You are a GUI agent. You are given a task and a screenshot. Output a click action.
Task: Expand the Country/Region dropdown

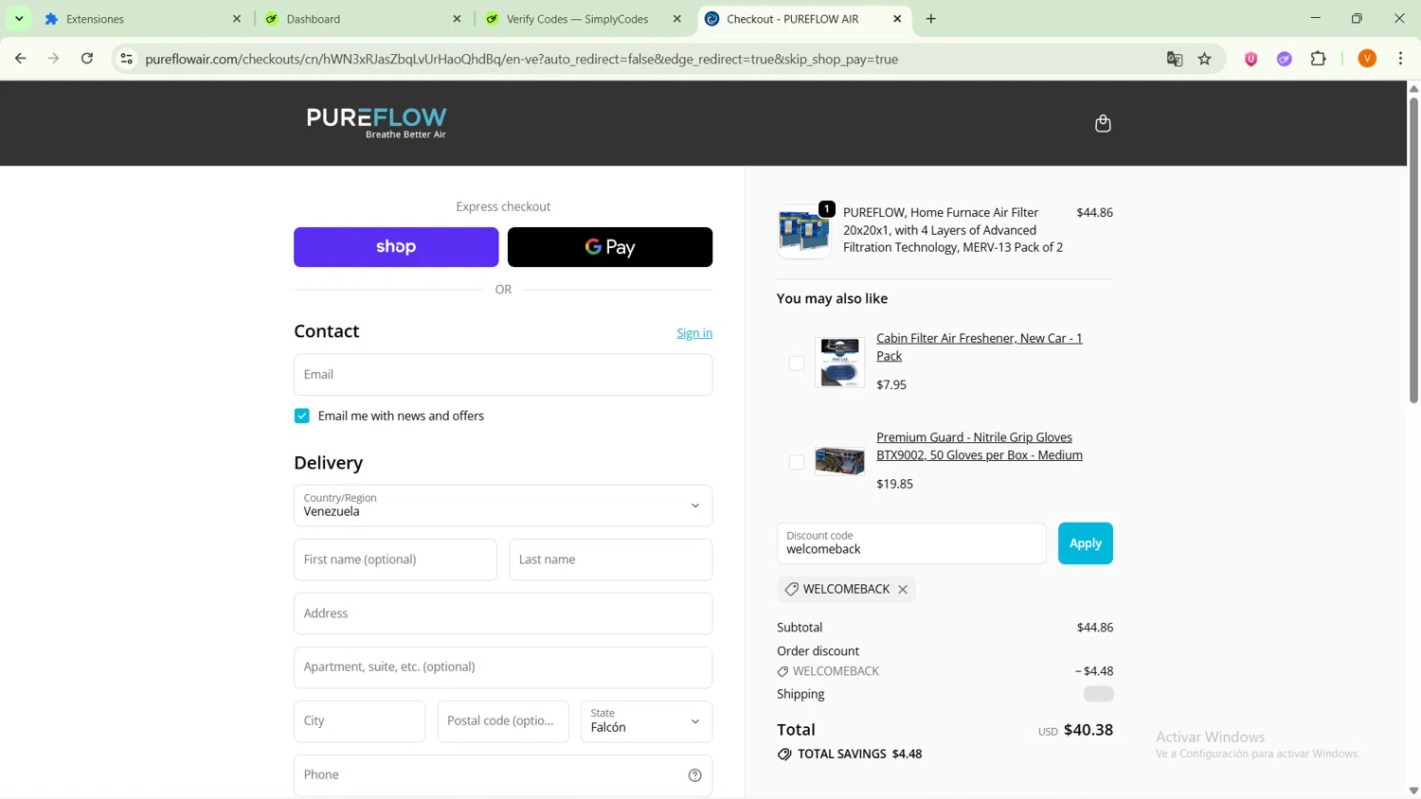503,506
